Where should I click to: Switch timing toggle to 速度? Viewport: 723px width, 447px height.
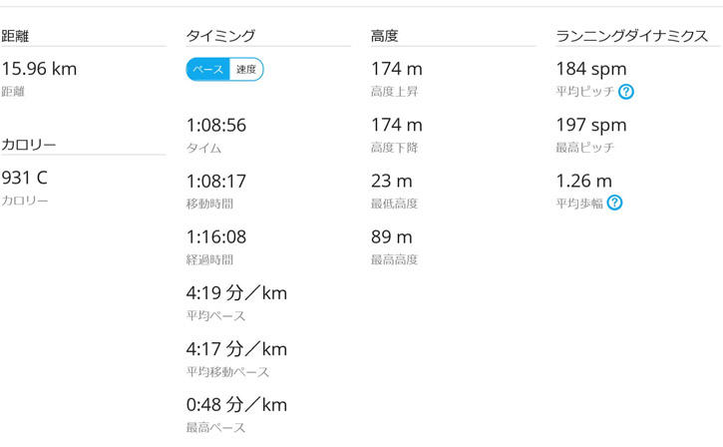coord(246,70)
